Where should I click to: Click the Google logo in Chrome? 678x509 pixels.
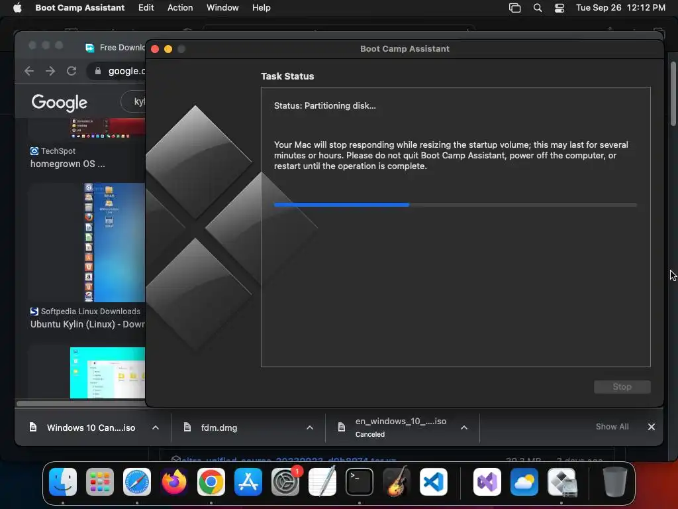pyautogui.click(x=59, y=103)
